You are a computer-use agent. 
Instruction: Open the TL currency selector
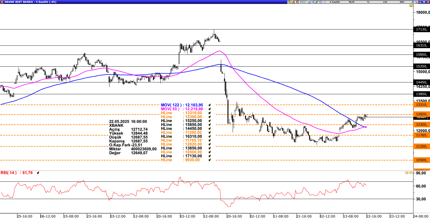click(x=368, y=2)
